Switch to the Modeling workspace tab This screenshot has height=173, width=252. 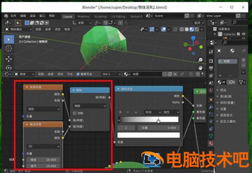pyautogui.click(x=83, y=17)
